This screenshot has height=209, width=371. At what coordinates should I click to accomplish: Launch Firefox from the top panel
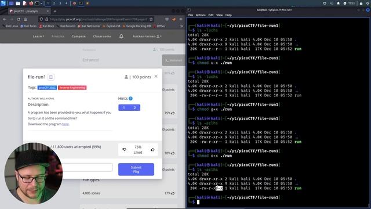31,3
